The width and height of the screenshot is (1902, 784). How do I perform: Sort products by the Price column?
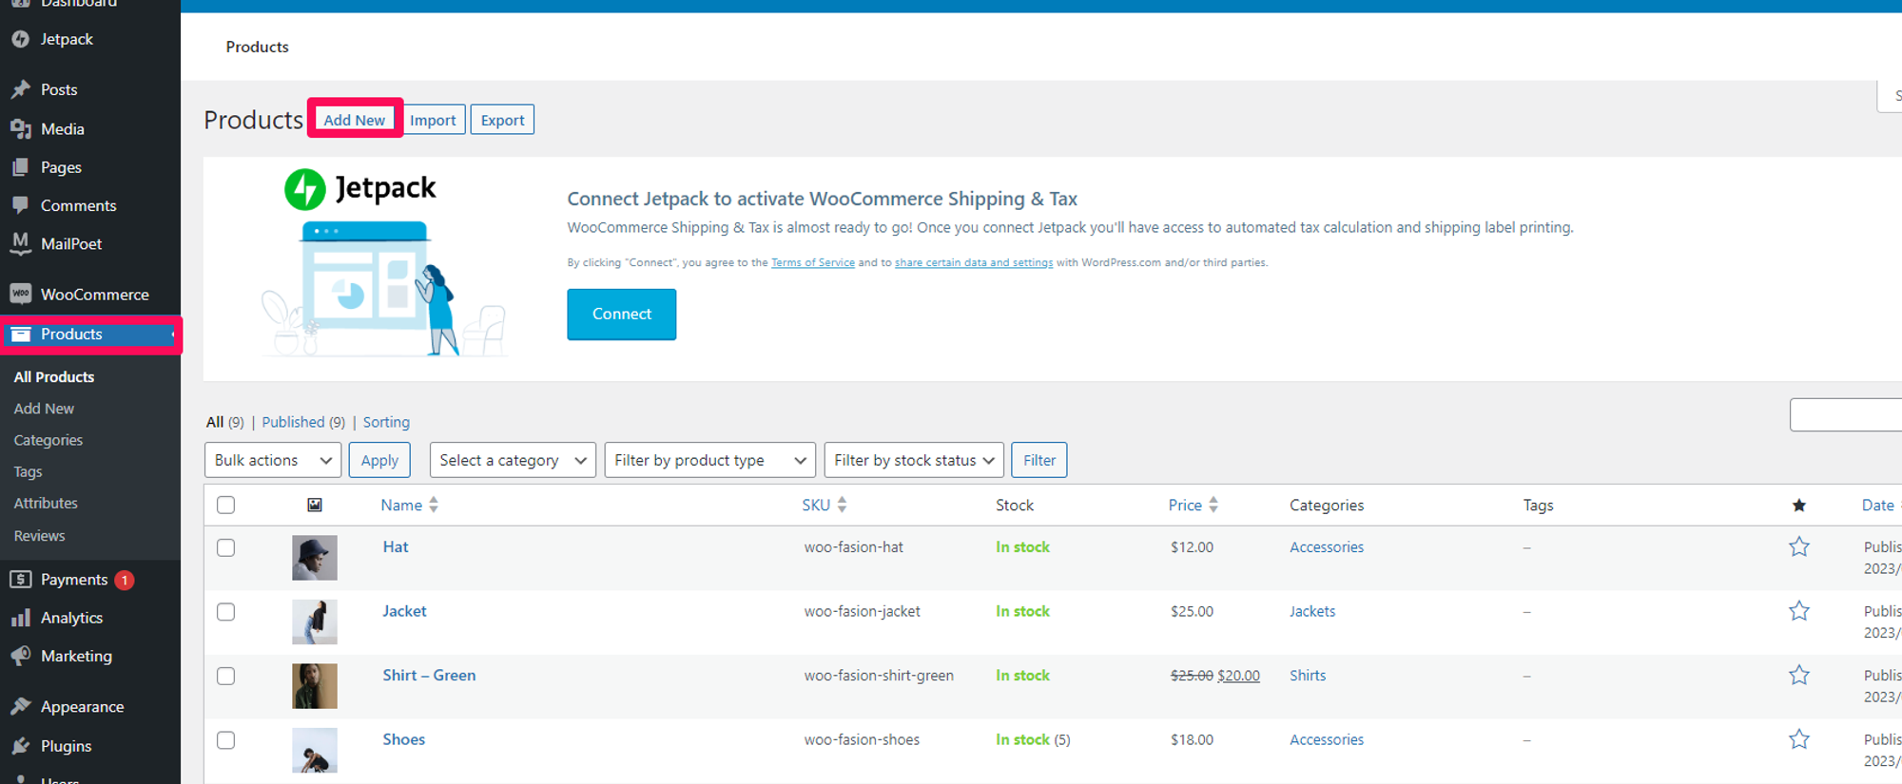[x=1185, y=505]
